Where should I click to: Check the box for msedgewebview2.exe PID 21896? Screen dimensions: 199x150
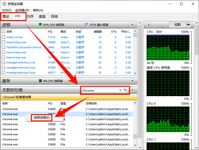point(4,62)
